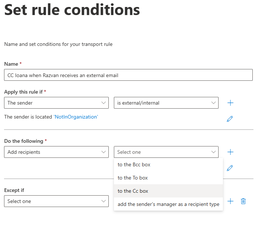270x225 pixels.
Task: Expand the 'Add recipients' action dropdown
Action: 56,152
